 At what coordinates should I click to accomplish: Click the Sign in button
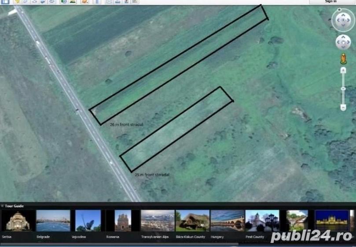point(330,2)
